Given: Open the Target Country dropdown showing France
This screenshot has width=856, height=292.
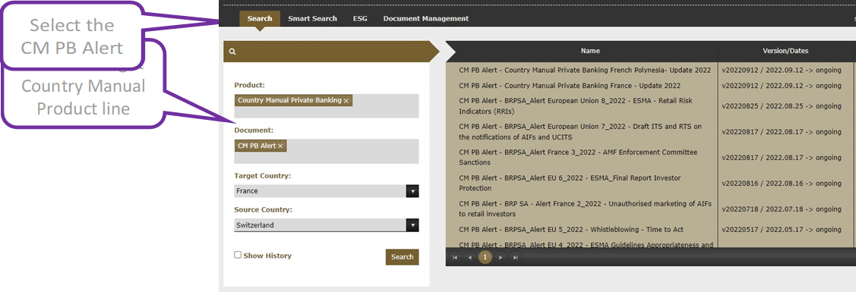Looking at the screenshot, I should click(327, 191).
